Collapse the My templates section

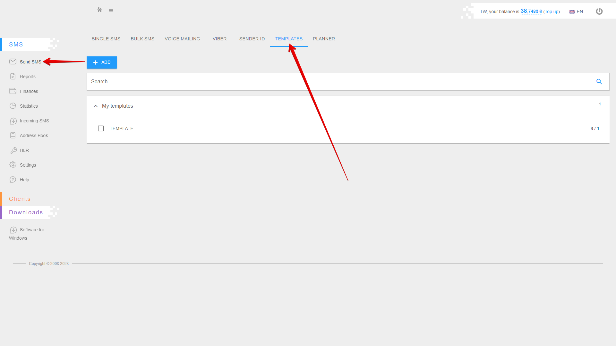click(96, 106)
